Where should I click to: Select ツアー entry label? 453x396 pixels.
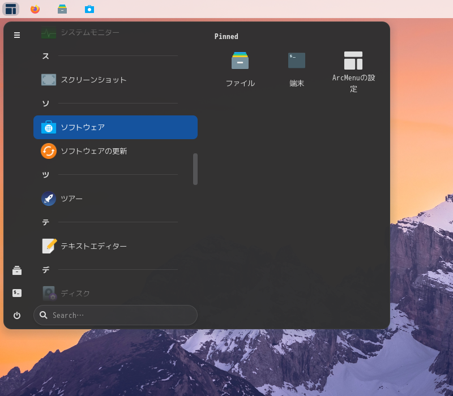point(72,199)
